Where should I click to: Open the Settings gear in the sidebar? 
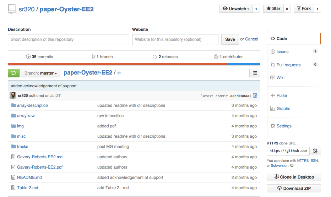tap(281, 126)
